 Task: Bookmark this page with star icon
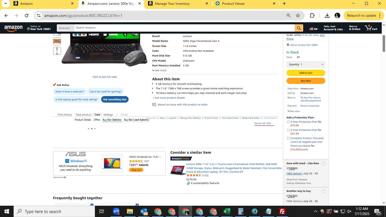tap(298, 16)
